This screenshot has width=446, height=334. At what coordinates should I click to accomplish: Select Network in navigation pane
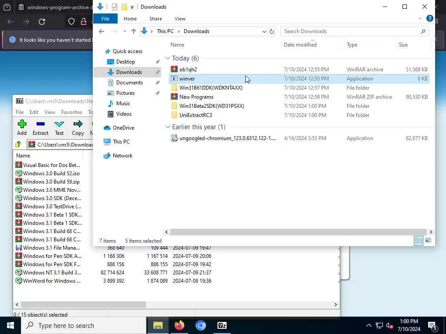[x=122, y=156]
